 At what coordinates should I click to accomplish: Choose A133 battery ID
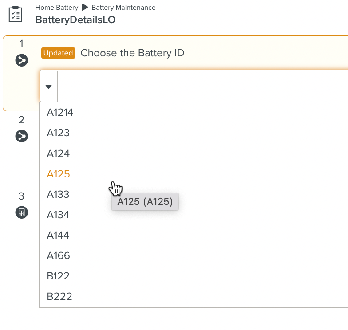[x=58, y=194]
